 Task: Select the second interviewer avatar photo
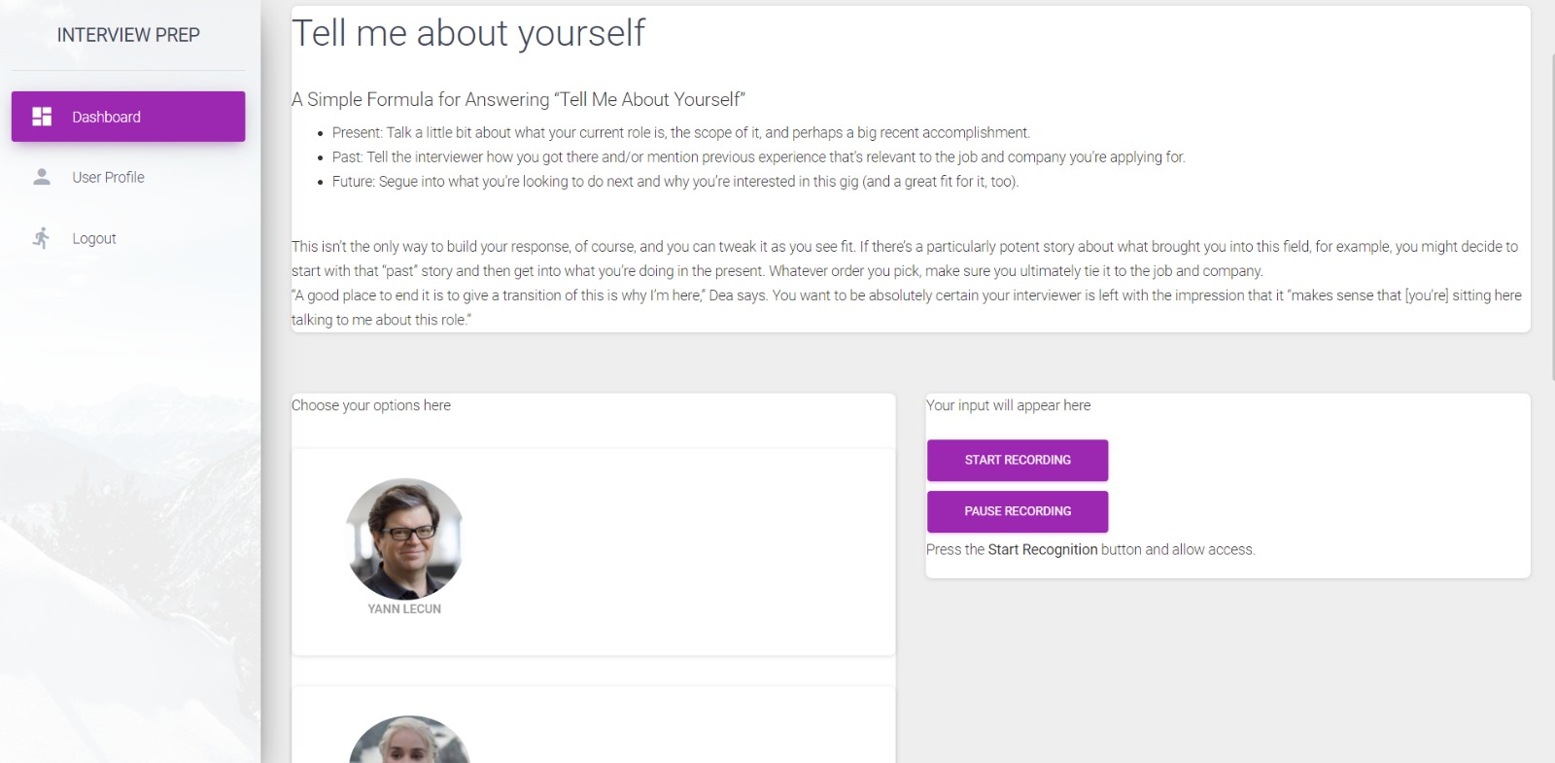click(409, 741)
